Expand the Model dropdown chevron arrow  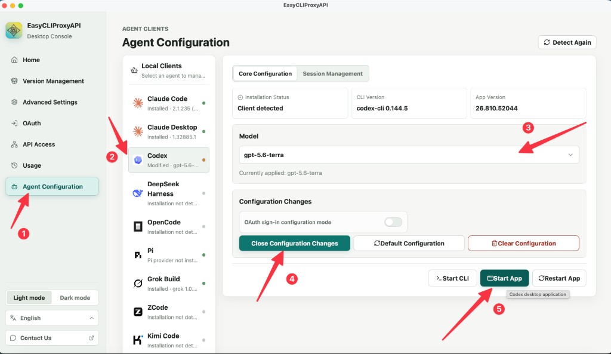click(x=570, y=155)
